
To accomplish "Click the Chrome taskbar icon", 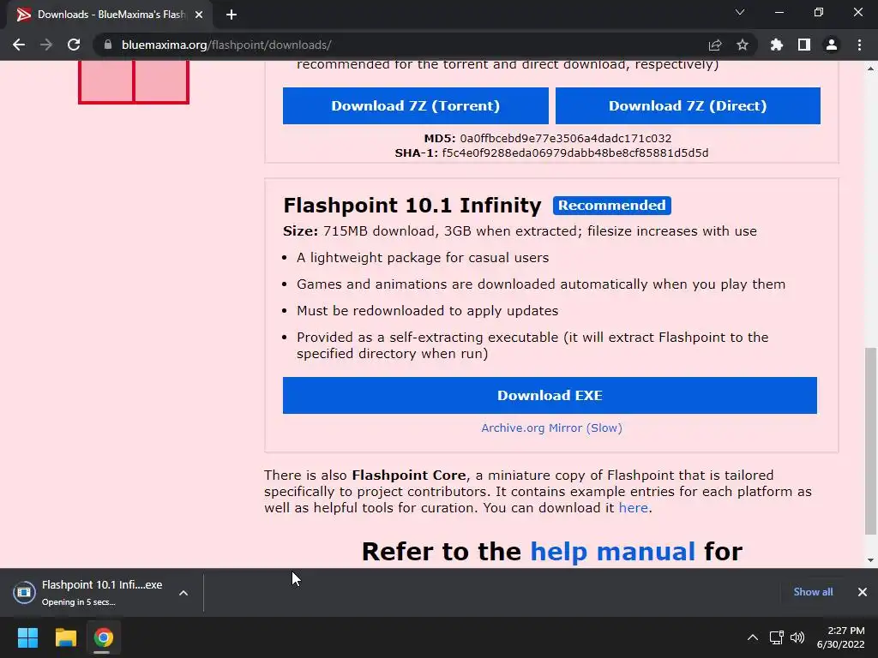I will (x=103, y=637).
